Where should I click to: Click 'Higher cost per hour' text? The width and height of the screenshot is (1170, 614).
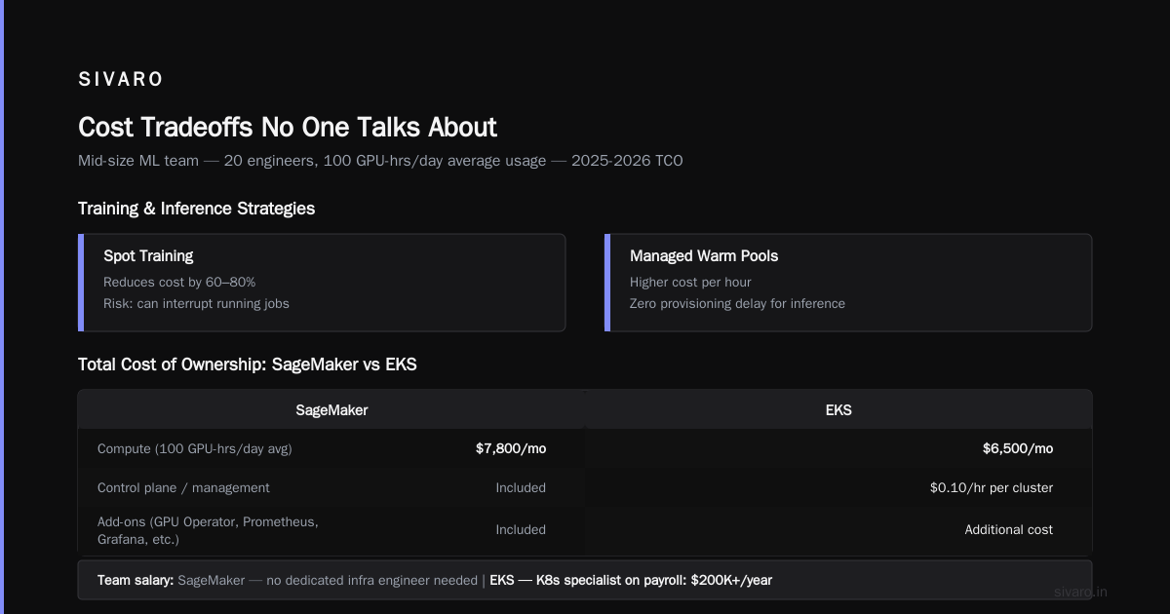coord(690,282)
